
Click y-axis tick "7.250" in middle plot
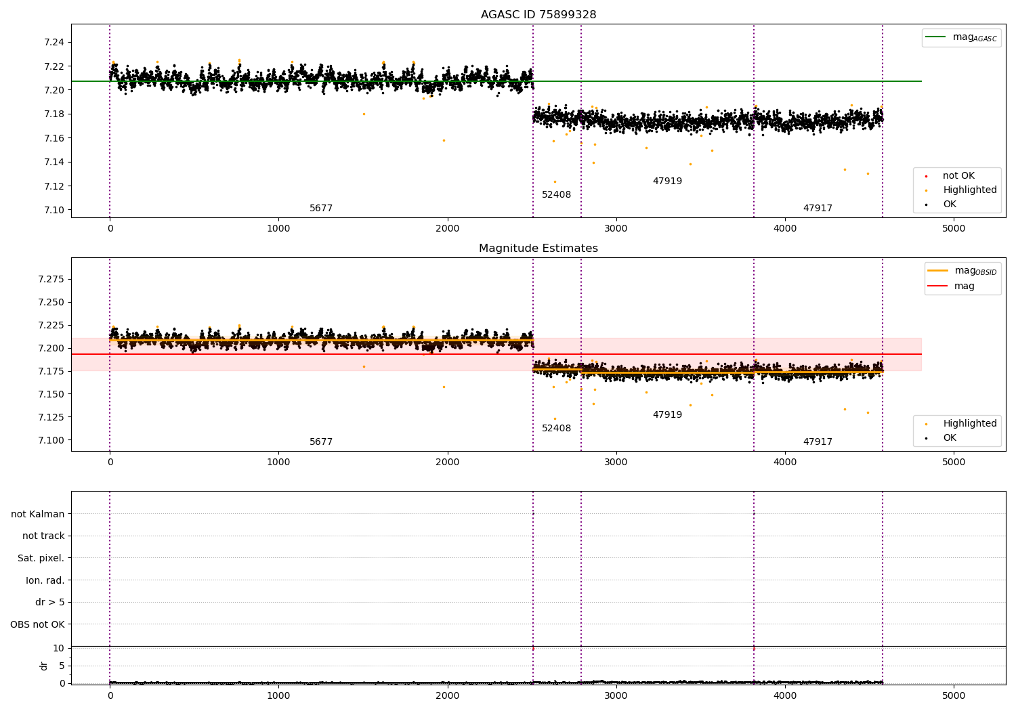pos(51,303)
